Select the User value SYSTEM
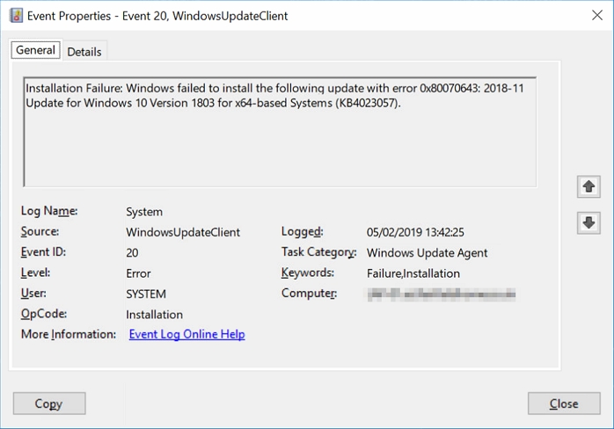 146,294
